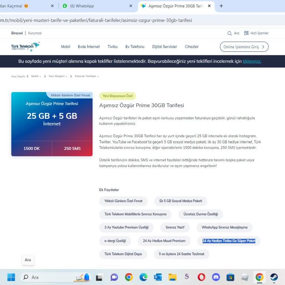Click Sınırsız YaaY chip
The image size is (285, 285).
pyautogui.click(x=175, y=227)
